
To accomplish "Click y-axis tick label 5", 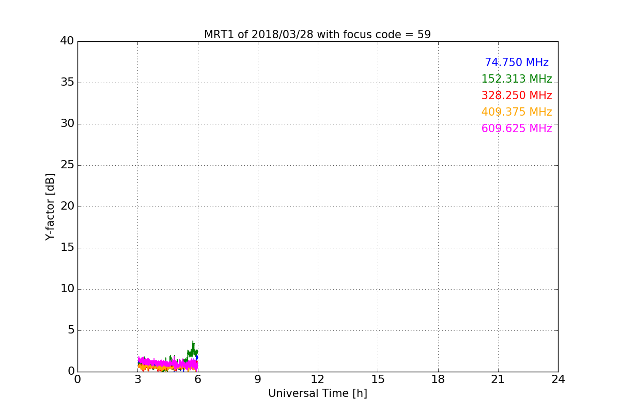I will (71, 330).
